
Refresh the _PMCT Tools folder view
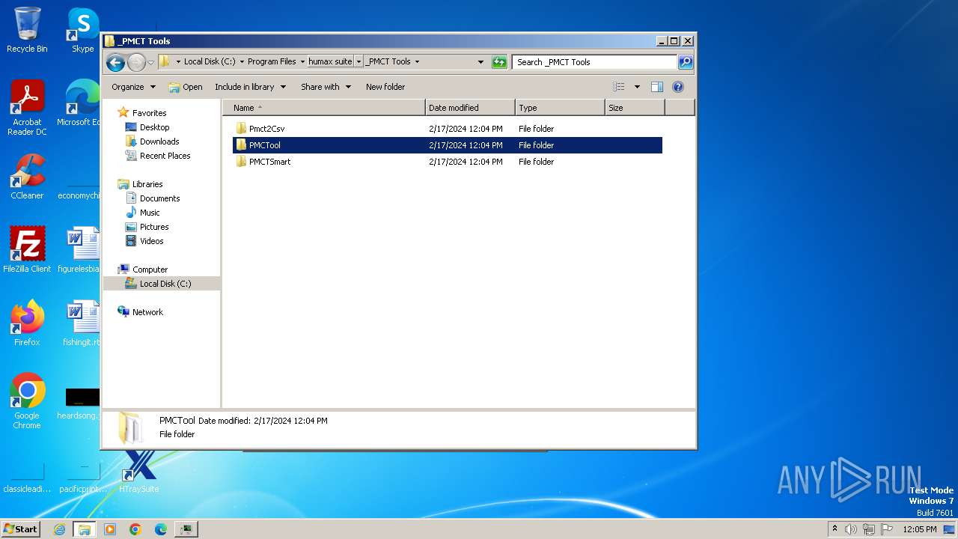pos(499,62)
